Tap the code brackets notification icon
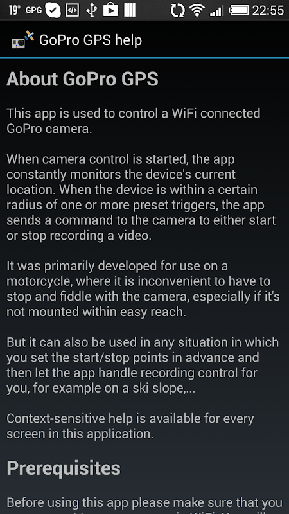Viewport: 289px width, 514px height. [73, 10]
